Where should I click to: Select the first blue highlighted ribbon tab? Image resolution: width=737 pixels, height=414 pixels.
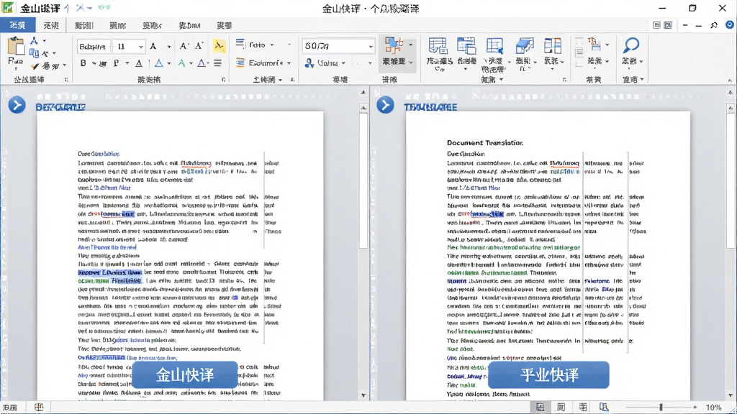point(17,25)
